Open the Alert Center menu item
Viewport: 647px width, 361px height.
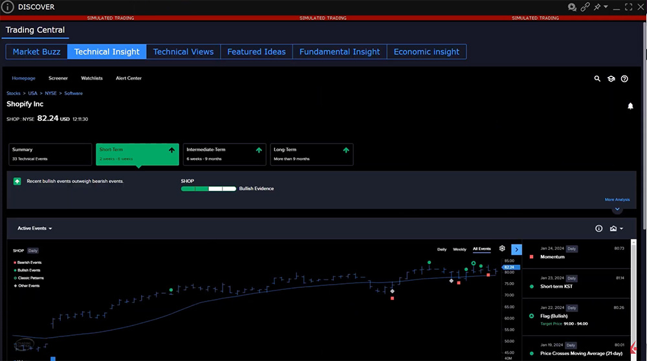pyautogui.click(x=129, y=78)
